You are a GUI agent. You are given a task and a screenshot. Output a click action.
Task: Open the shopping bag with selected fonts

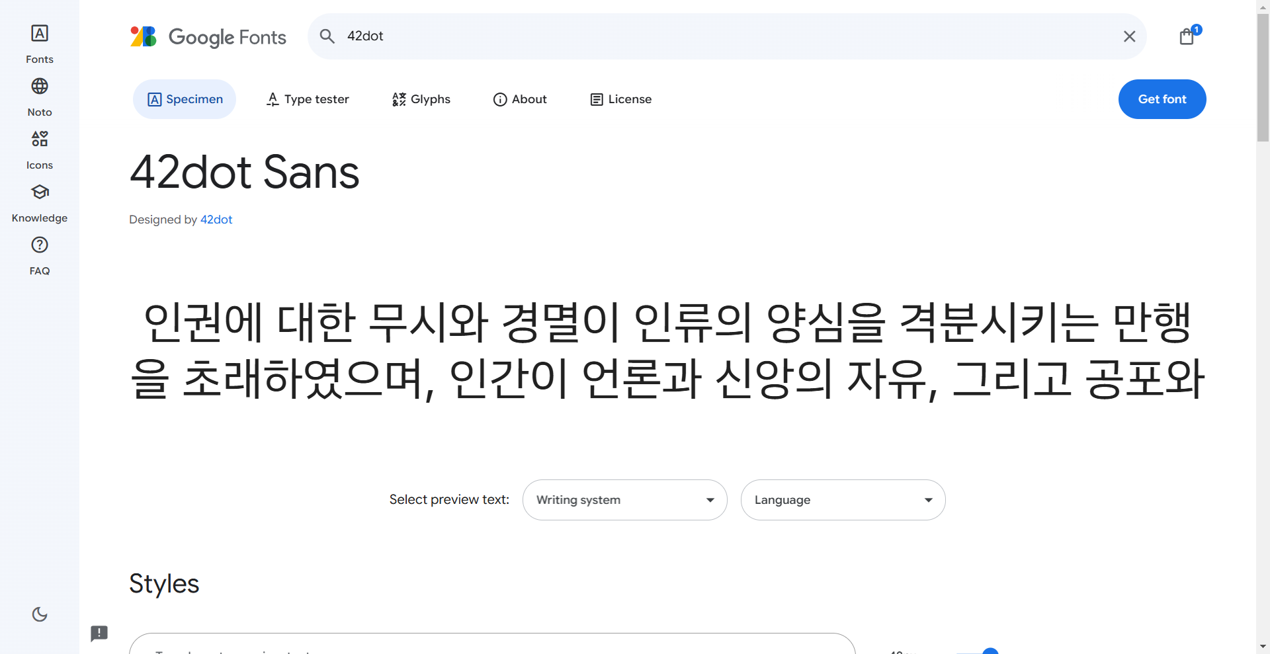point(1187,36)
